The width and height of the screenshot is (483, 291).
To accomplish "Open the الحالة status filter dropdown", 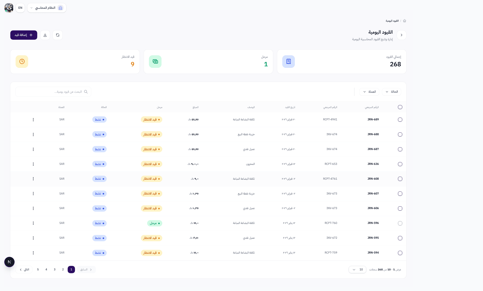I will (391, 92).
